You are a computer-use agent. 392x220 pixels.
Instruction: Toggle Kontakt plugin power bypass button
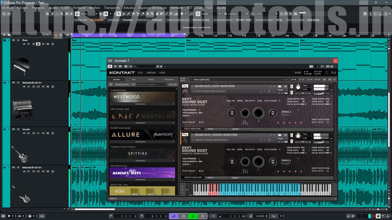coord(110,66)
